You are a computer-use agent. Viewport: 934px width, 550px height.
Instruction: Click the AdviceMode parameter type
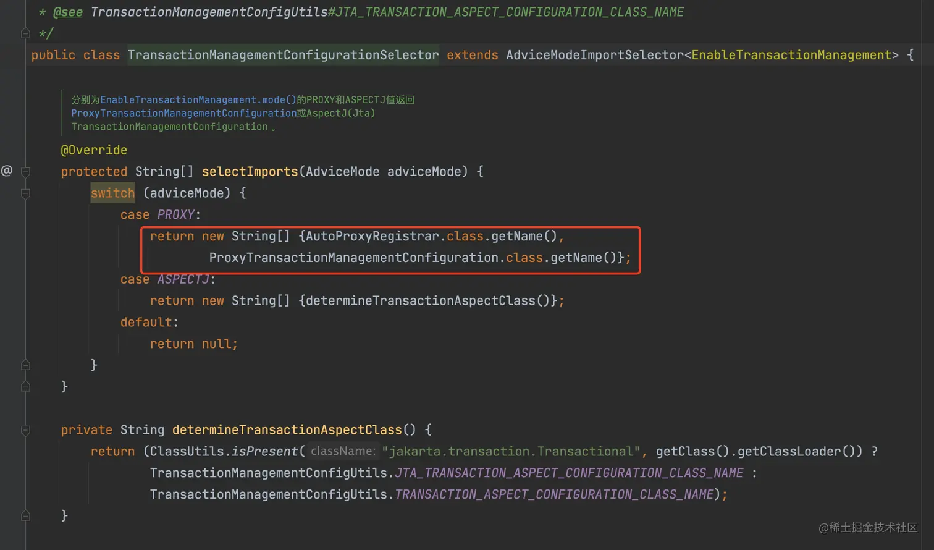342,171
